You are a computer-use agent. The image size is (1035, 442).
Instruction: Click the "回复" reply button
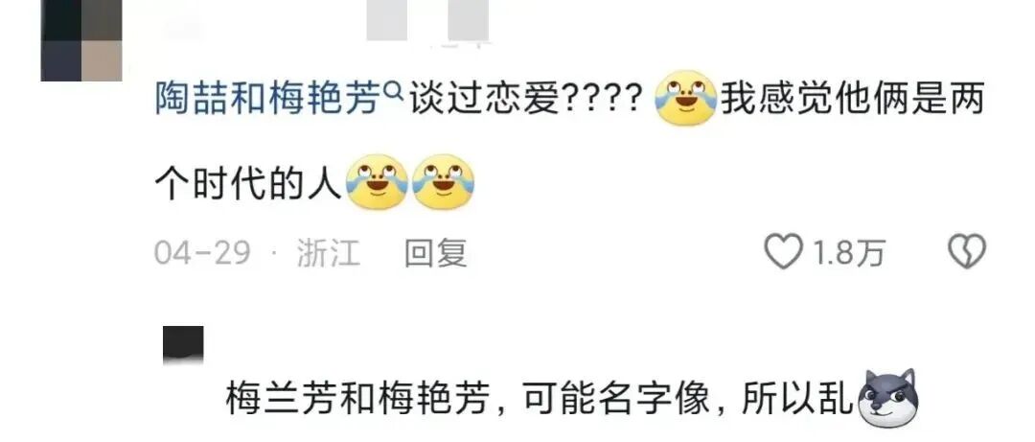(x=436, y=253)
